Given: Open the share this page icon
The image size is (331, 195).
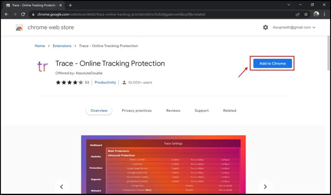Looking at the screenshot, I should coord(298,14).
